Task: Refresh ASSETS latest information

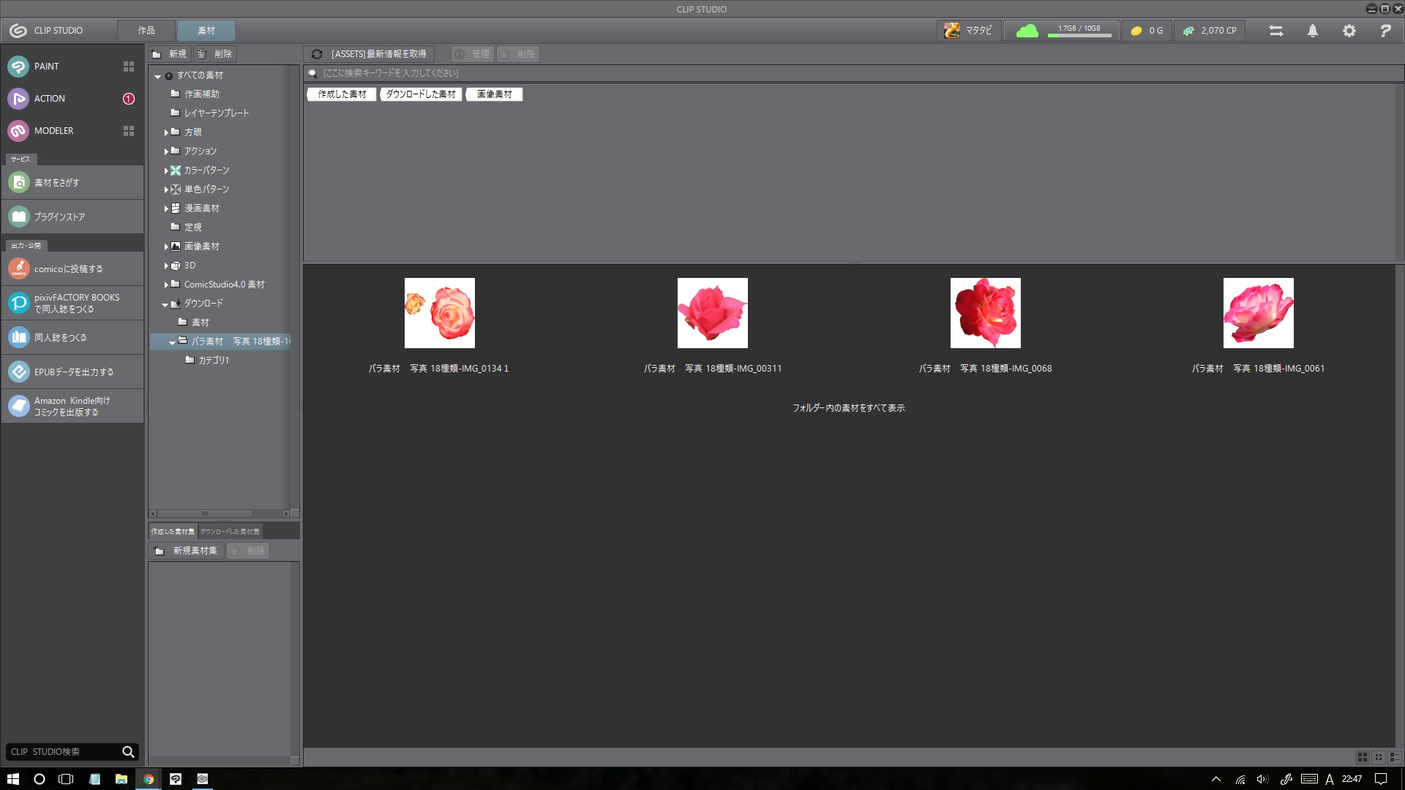Action: coord(370,54)
